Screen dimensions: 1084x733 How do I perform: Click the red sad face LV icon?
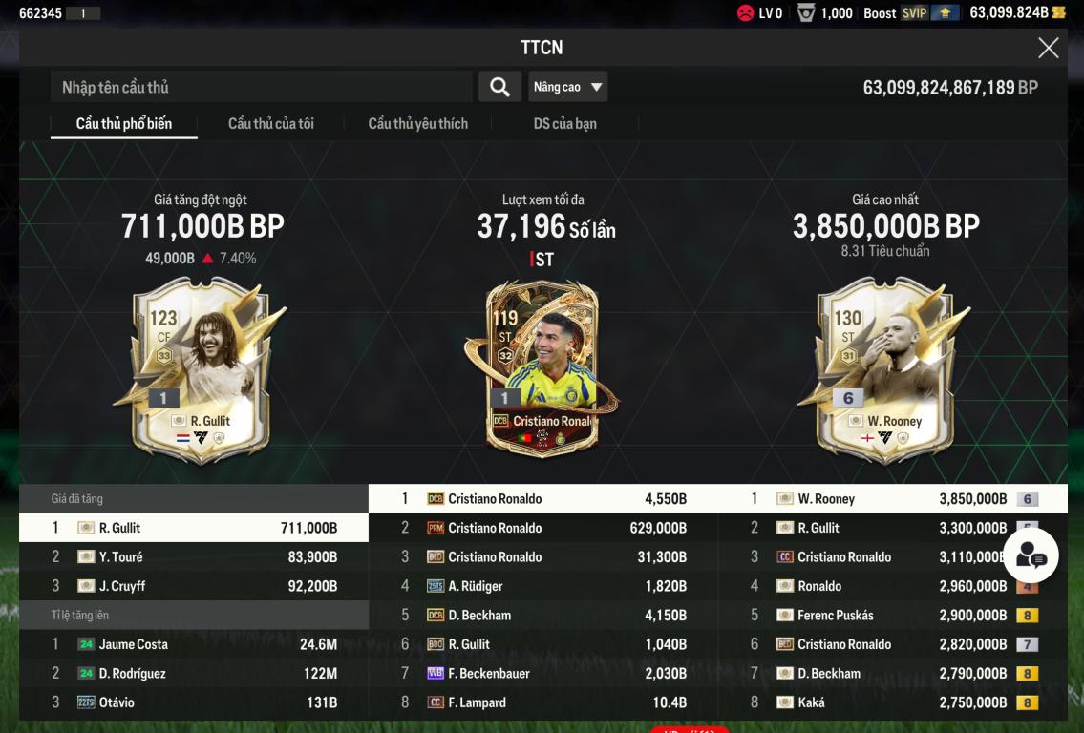point(745,12)
